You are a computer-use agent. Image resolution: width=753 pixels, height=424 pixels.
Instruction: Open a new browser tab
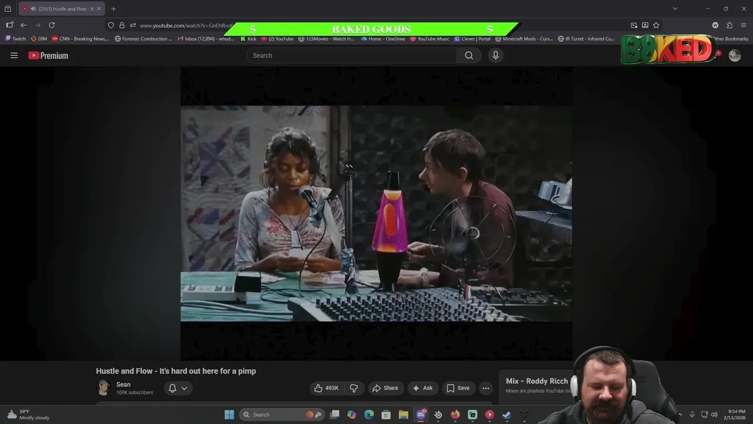coord(114,9)
